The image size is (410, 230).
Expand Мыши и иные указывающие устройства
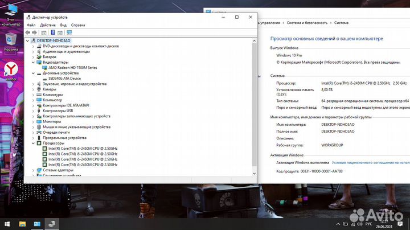pos(33,127)
